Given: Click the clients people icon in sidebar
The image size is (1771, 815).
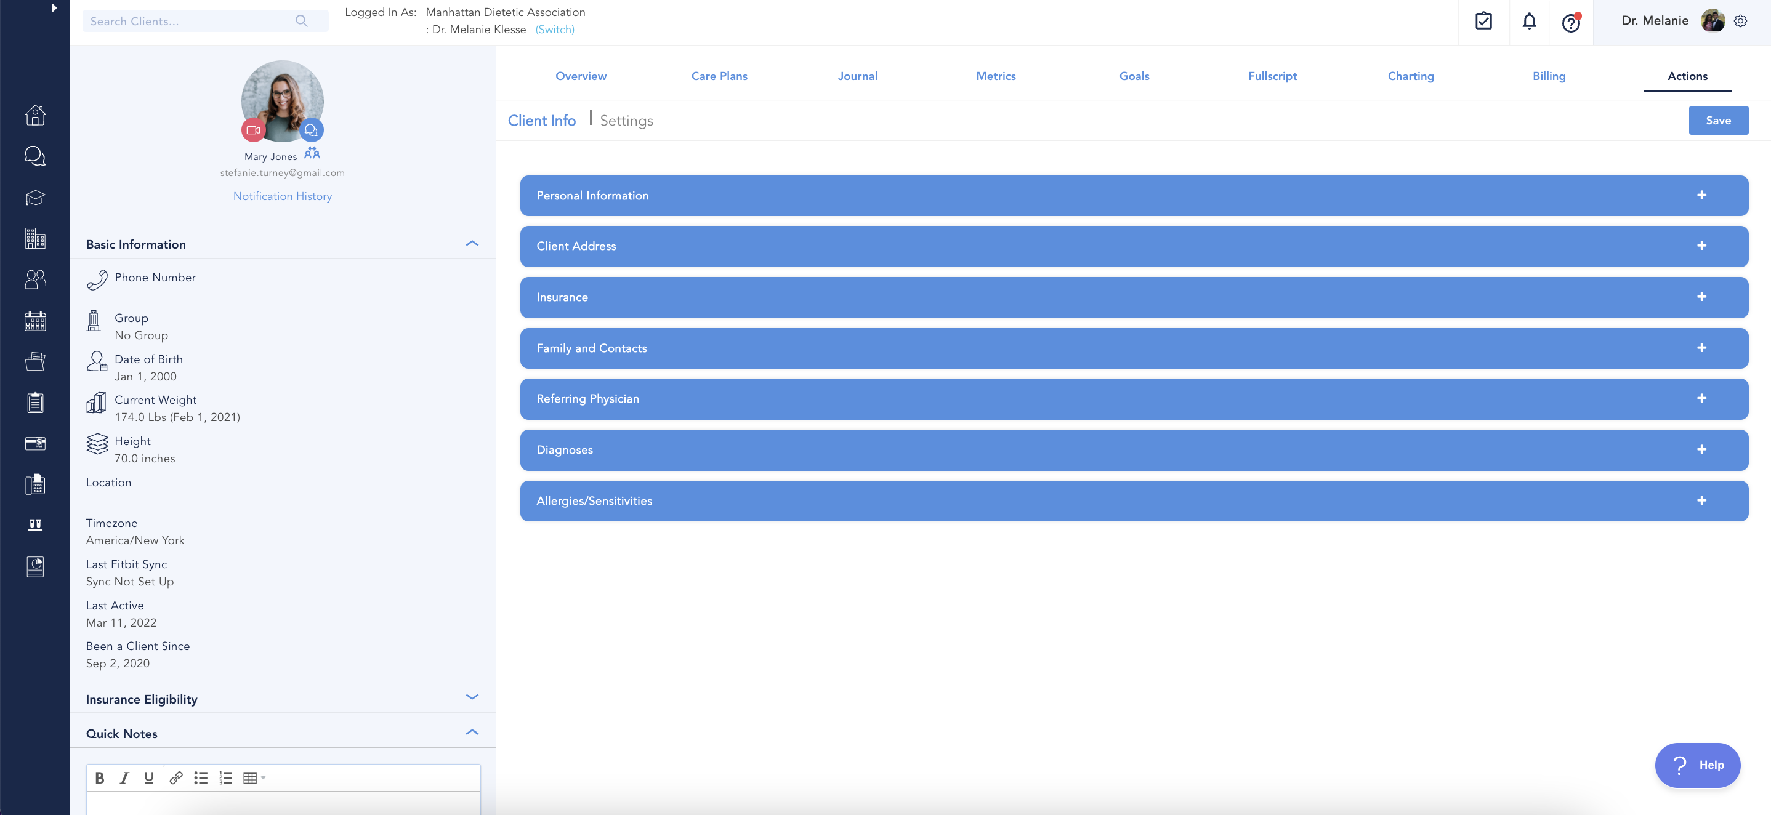Looking at the screenshot, I should coord(35,279).
